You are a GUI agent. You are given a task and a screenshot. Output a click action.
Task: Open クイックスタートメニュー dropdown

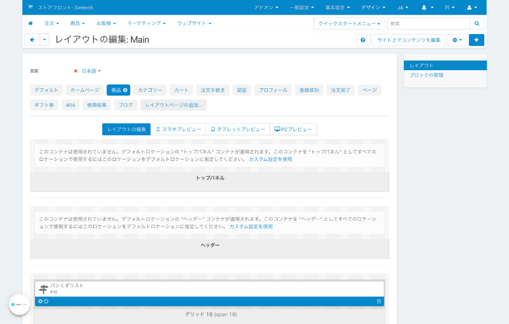click(x=349, y=23)
